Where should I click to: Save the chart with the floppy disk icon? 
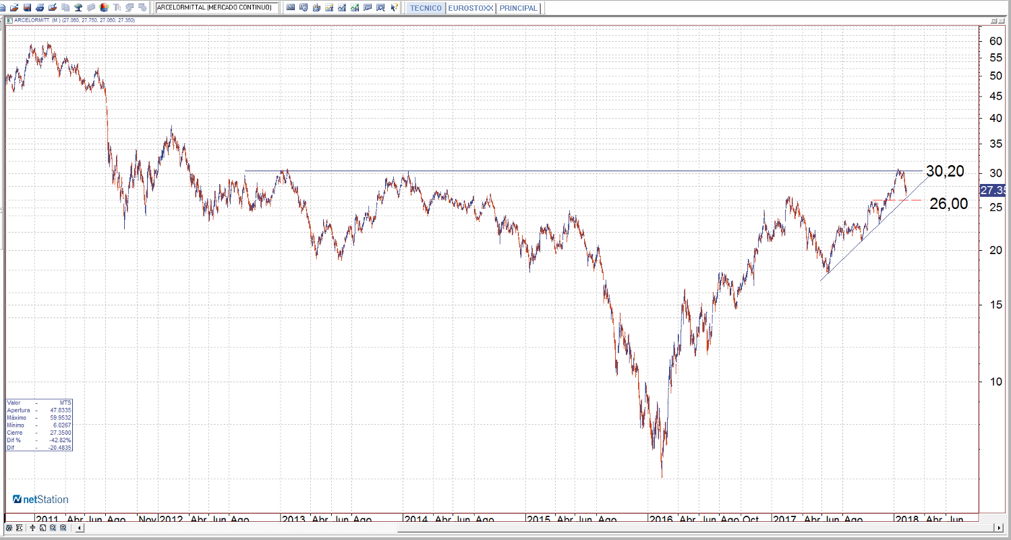[x=27, y=7]
